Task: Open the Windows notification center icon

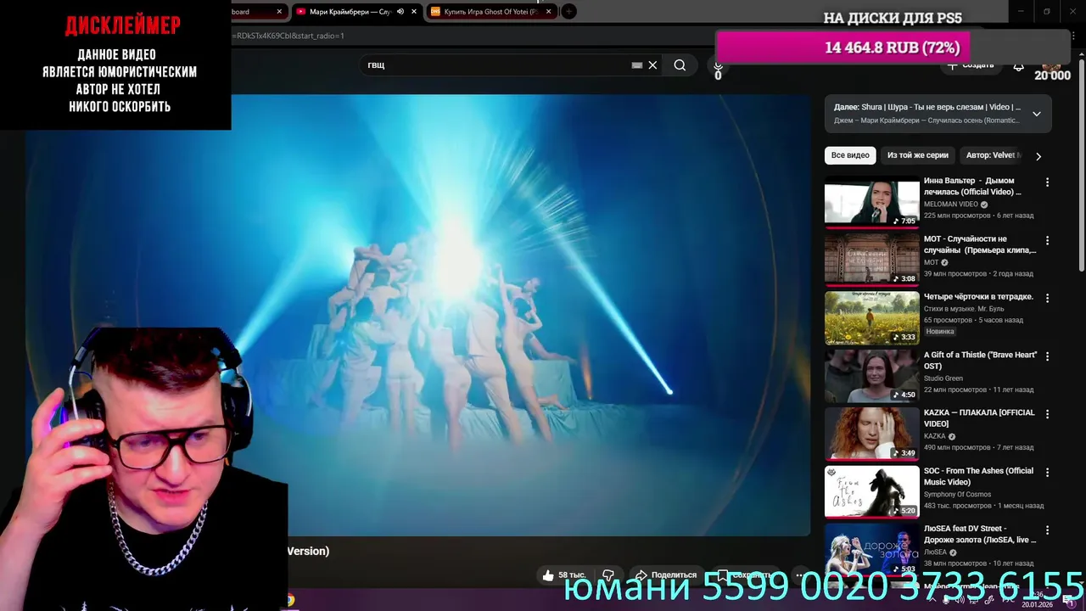Action: point(1071,602)
